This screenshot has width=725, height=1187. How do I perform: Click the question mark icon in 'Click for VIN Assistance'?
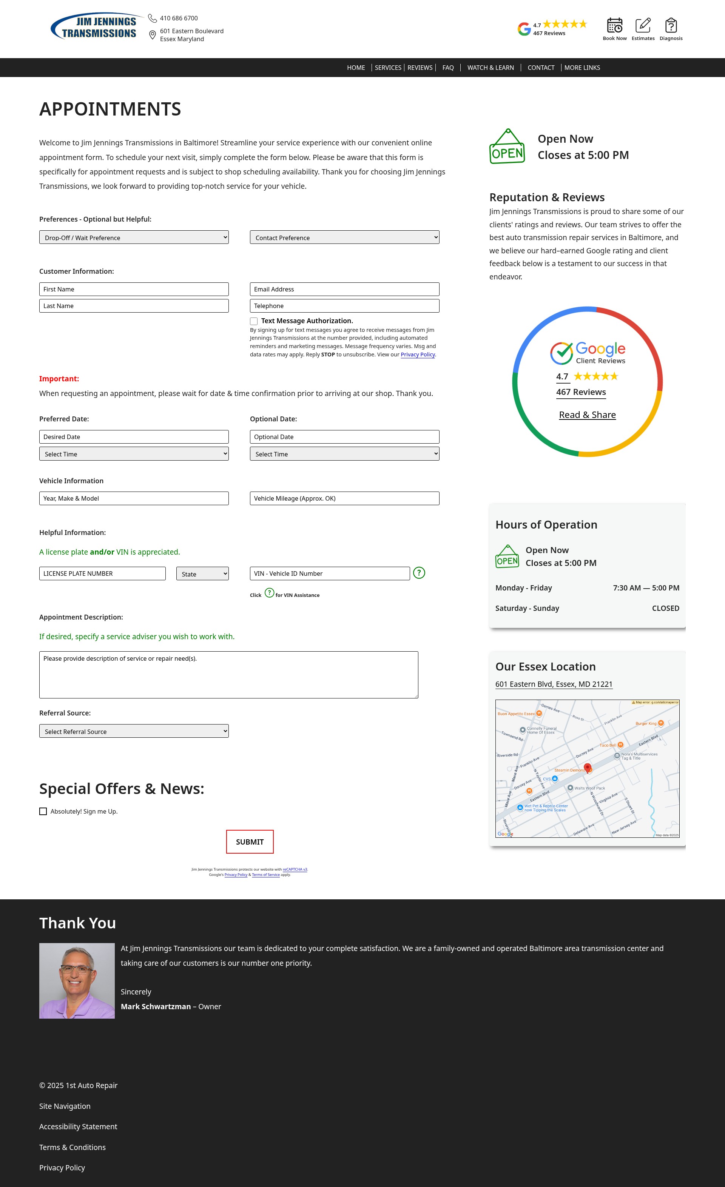pyautogui.click(x=269, y=592)
